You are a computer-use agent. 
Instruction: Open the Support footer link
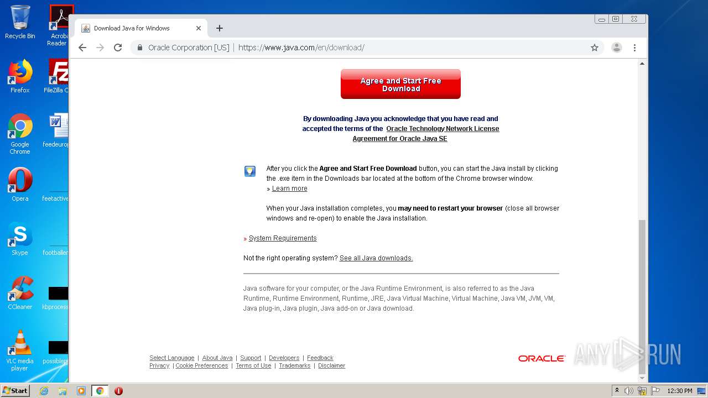click(x=251, y=358)
